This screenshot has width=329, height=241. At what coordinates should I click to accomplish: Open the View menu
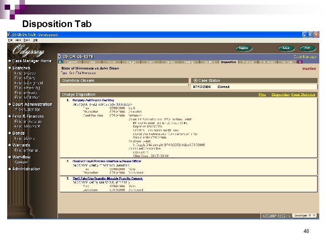(x=18, y=40)
